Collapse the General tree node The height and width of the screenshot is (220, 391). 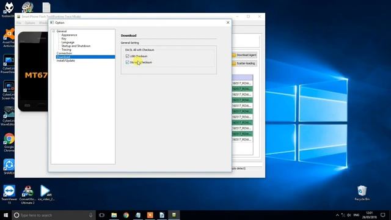click(54, 31)
